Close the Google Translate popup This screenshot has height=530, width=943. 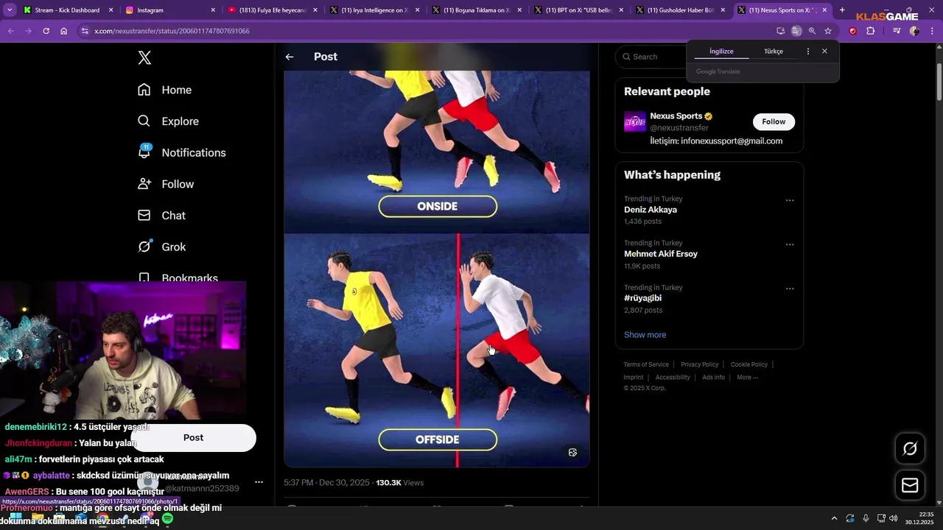[824, 52]
